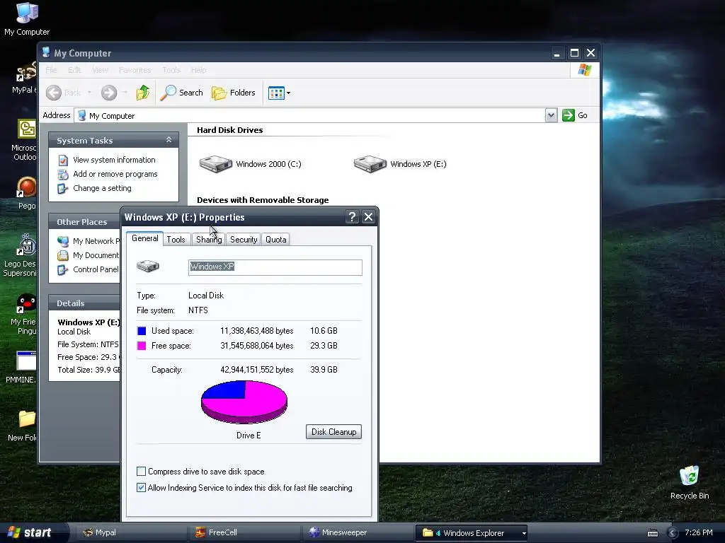725x543 pixels.
Task: Open My Documents in Other Places
Action: click(89, 255)
